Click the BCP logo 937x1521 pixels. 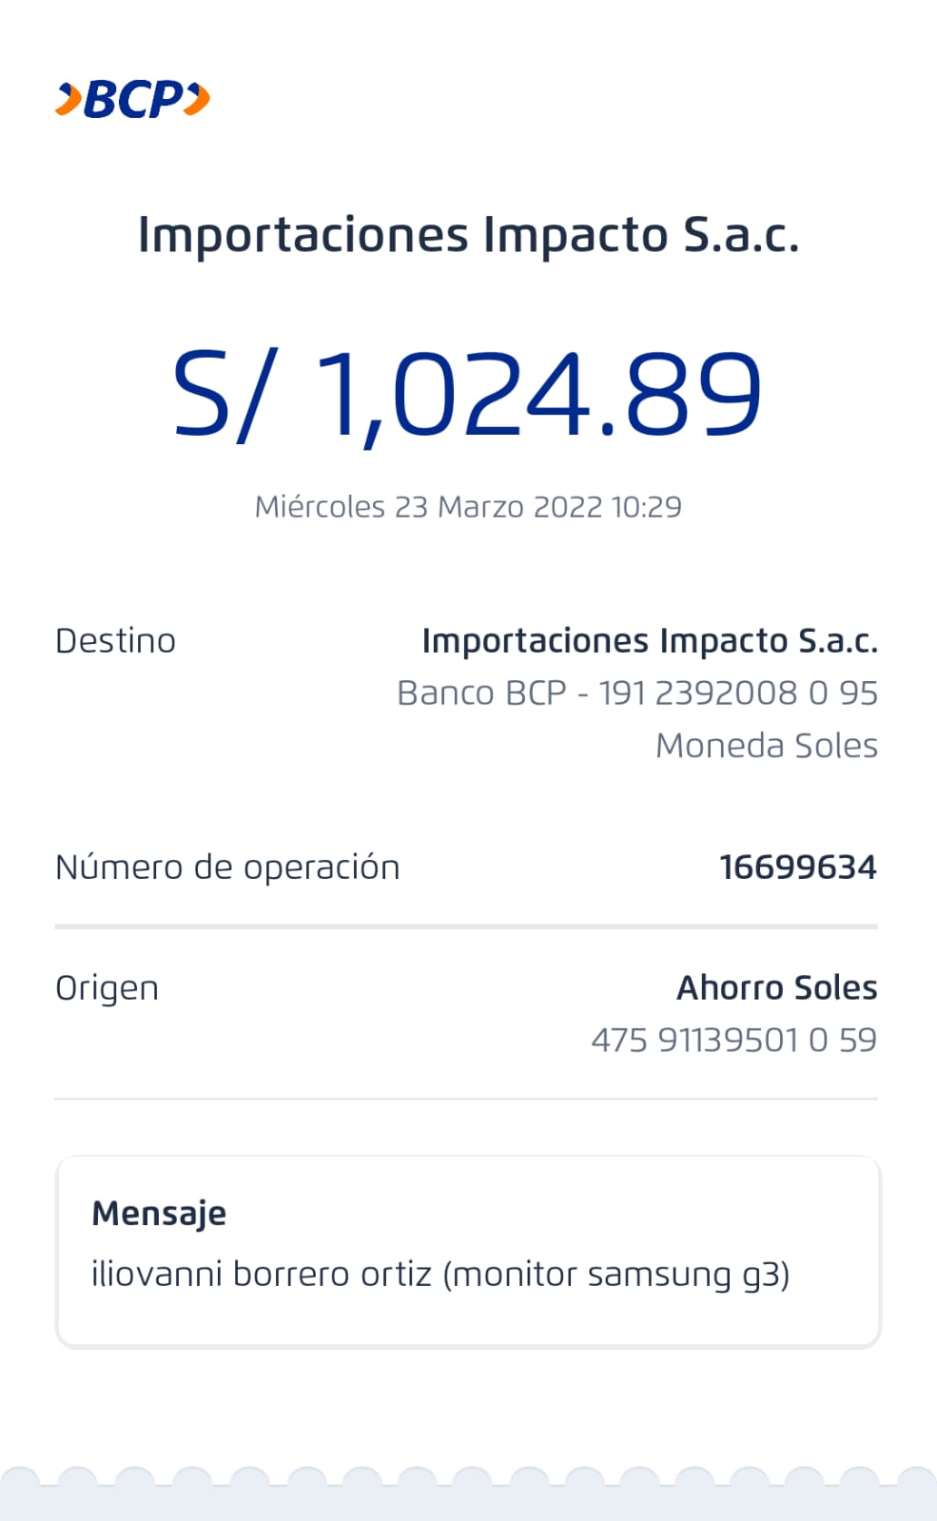pos(133,99)
